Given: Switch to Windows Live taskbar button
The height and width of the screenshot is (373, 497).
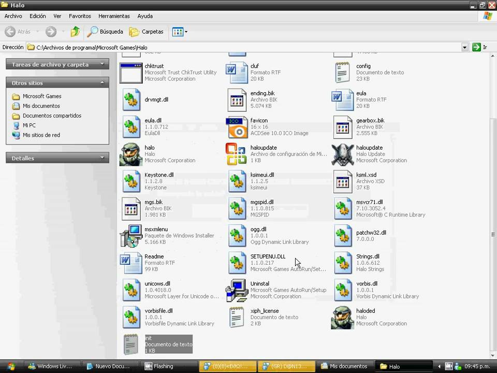Looking at the screenshot, I should 52,366.
